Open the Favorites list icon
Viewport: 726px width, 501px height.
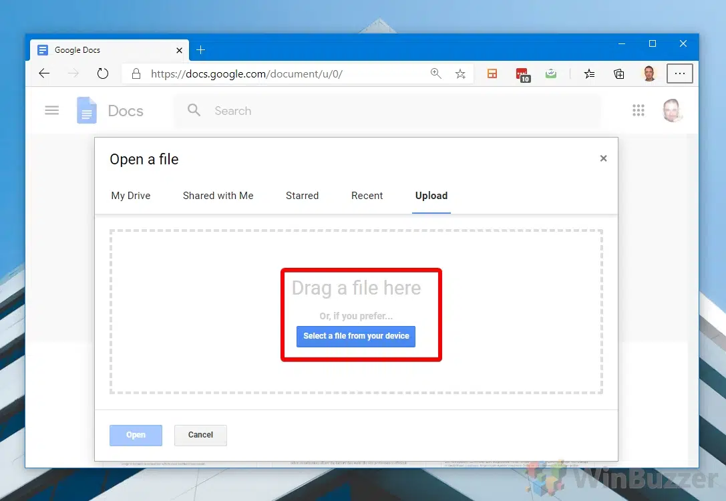tap(589, 73)
